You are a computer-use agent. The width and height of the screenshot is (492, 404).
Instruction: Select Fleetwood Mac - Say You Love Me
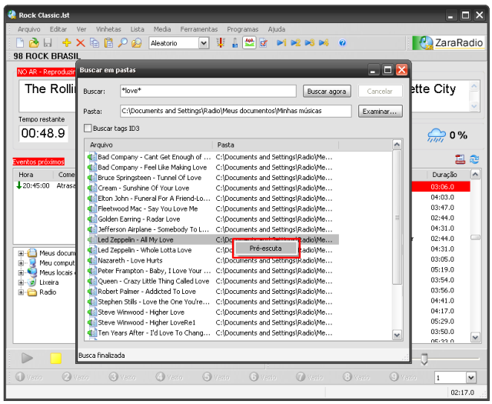coord(148,209)
